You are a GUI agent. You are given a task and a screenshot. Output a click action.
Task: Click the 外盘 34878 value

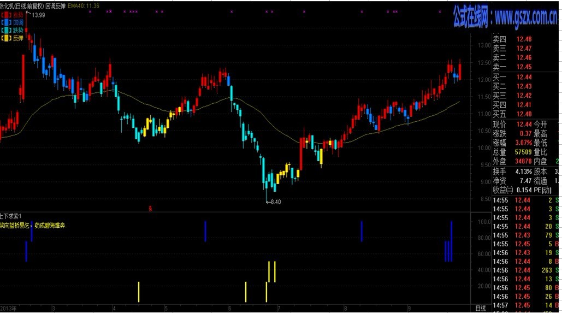coord(523,162)
